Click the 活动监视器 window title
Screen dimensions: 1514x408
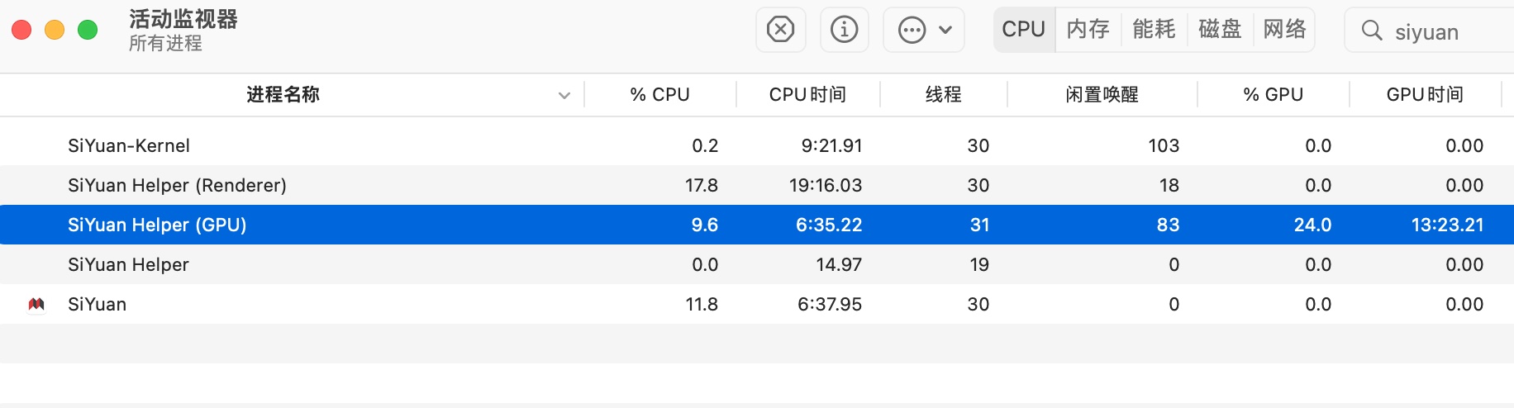coord(183,19)
